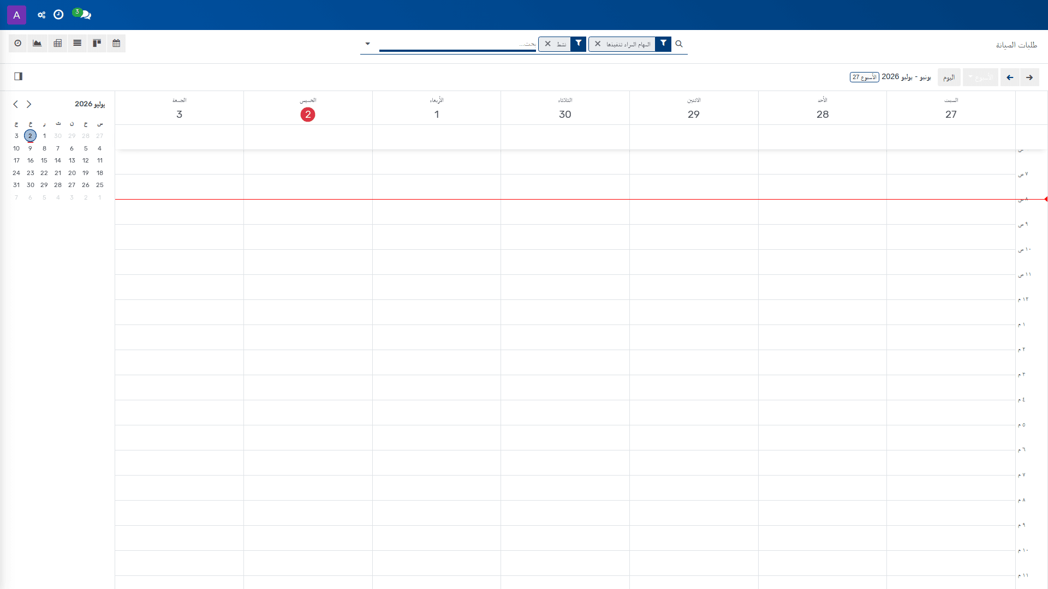The image size is (1048, 589).
Task: Click the all-day cell under Friday 3
Action: (179, 137)
